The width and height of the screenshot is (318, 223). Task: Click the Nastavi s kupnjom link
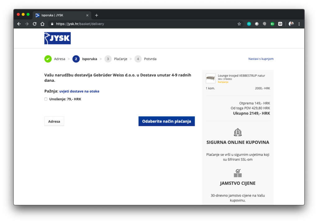click(261, 59)
